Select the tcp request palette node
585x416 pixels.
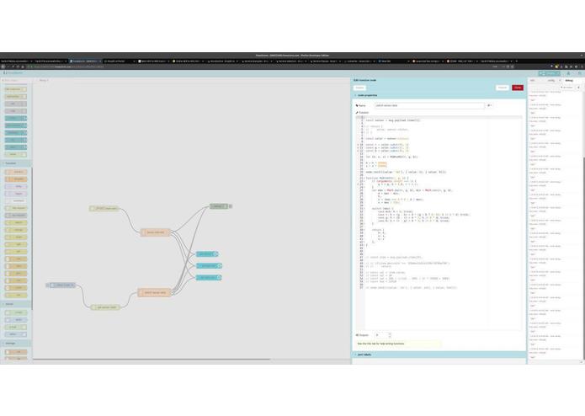16,216
